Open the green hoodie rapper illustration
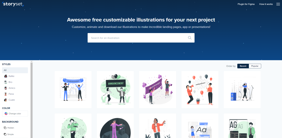This screenshot has width=282, height=138. point(73,126)
